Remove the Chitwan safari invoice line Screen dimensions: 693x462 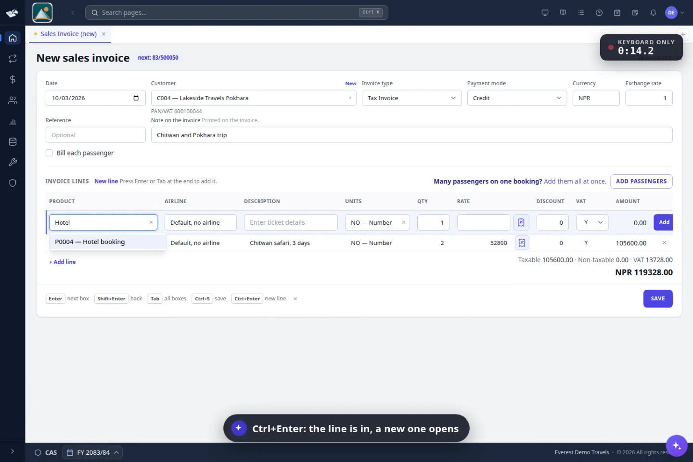click(x=665, y=243)
